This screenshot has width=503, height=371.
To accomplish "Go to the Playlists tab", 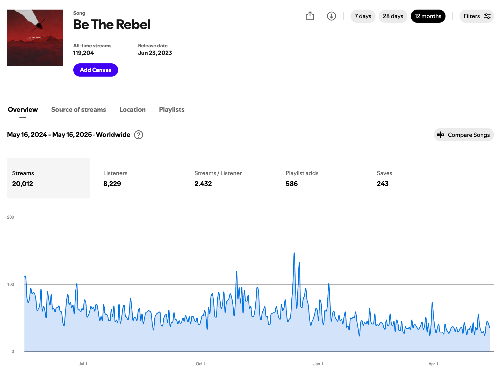I will click(x=172, y=110).
